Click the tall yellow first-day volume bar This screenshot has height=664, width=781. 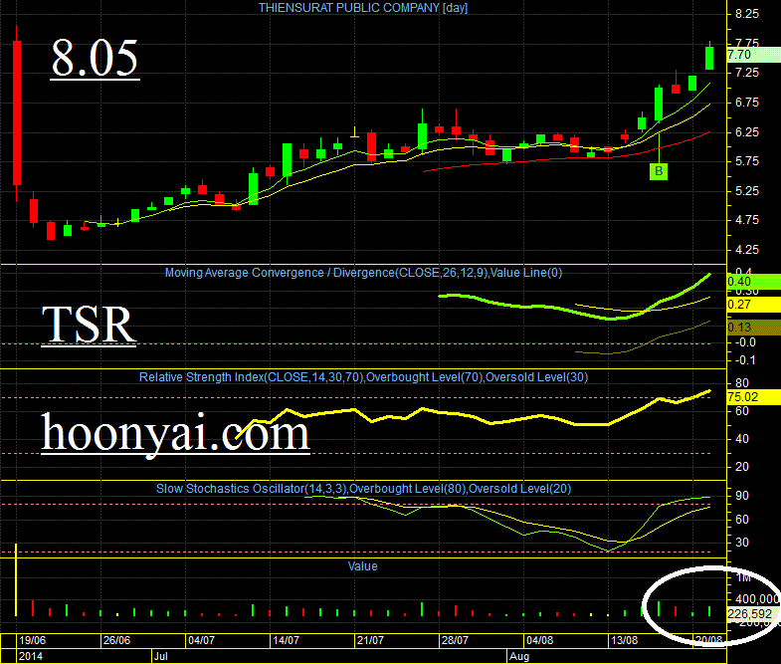(x=16, y=579)
